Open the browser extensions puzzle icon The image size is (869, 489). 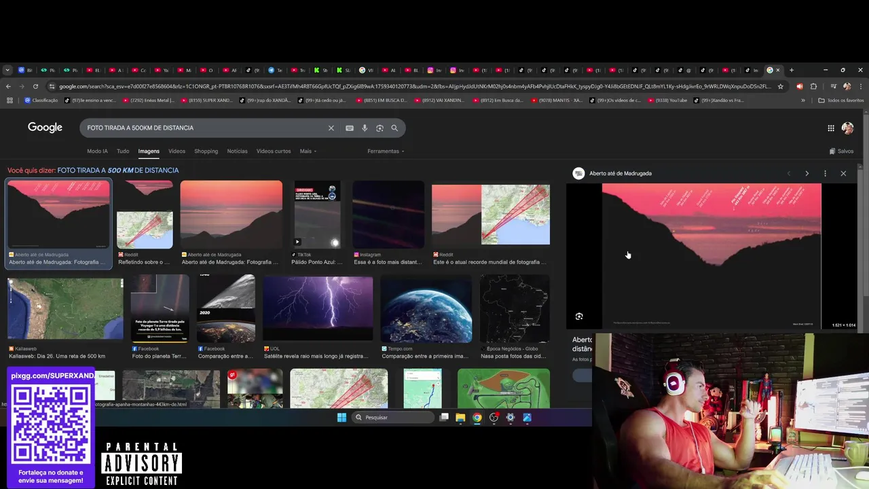[x=813, y=86]
